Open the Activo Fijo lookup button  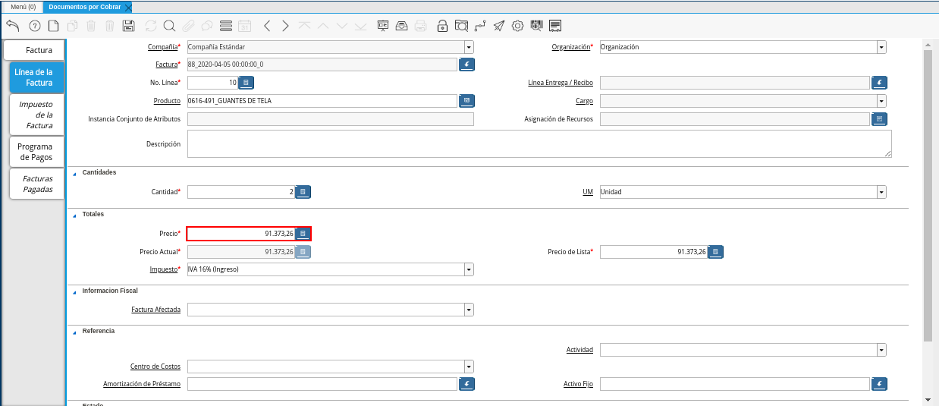[x=879, y=384]
